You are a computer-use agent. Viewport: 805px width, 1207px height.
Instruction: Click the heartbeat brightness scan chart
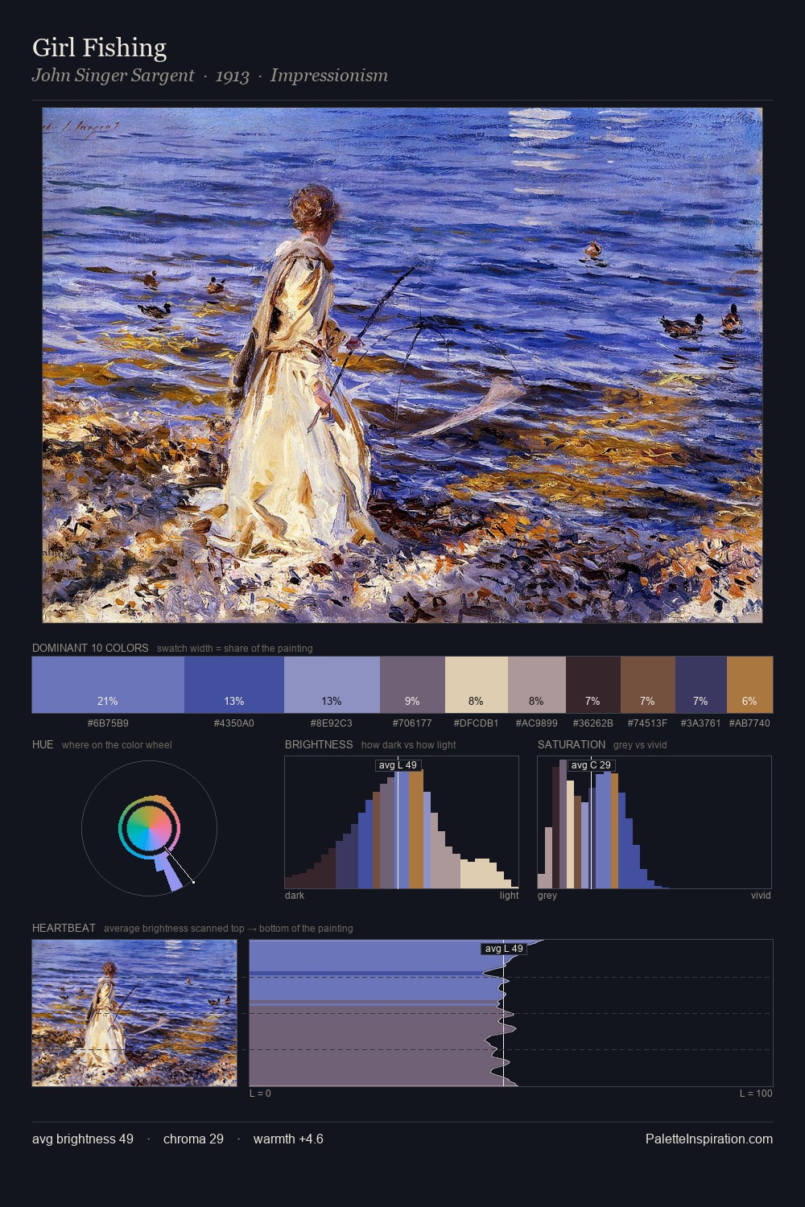(511, 1013)
